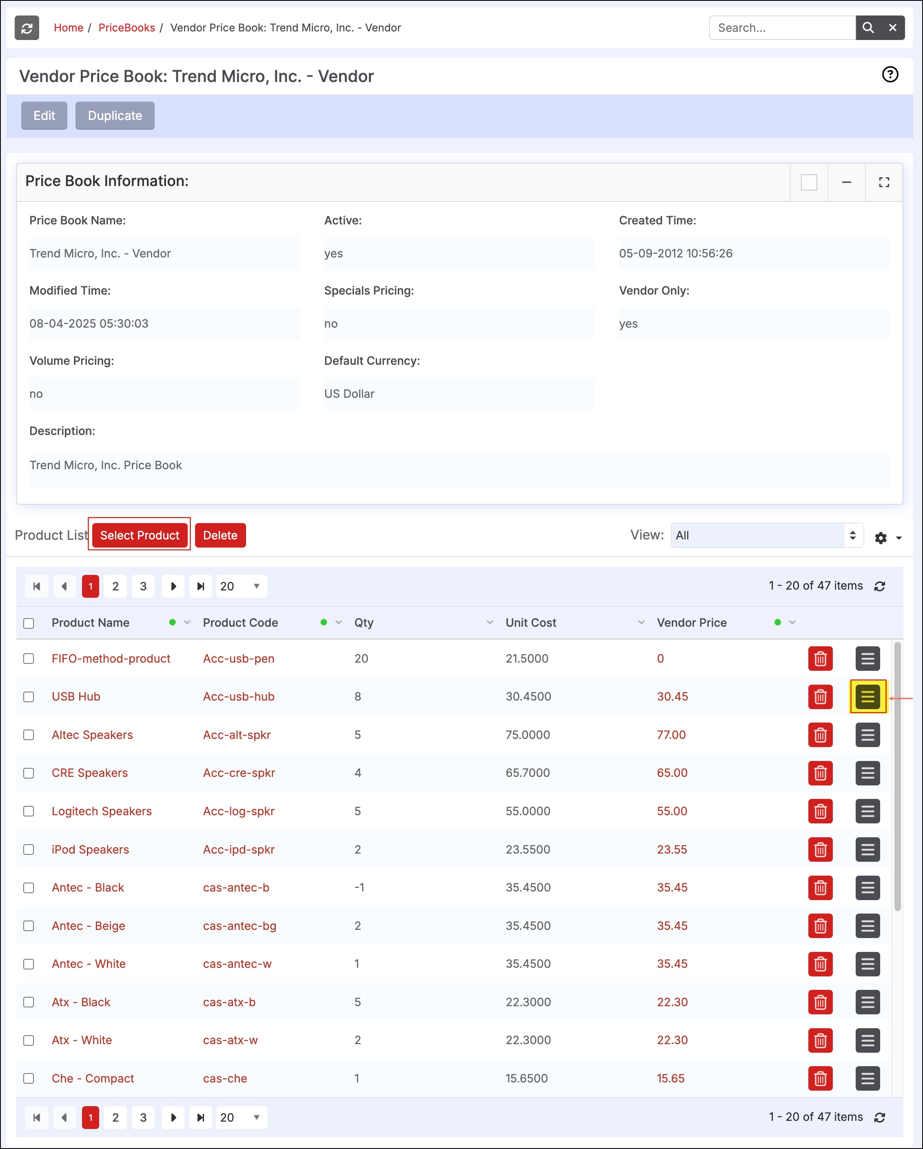Open the Logitech Speakers row menu icon
Image resolution: width=923 pixels, height=1149 pixels.
[868, 811]
